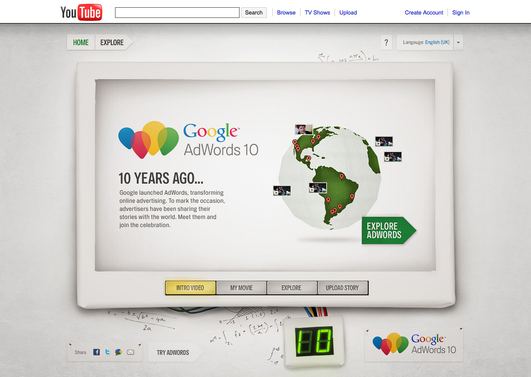Viewport: 531px width, 377px height.
Task: Click Create Account
Action: point(424,12)
